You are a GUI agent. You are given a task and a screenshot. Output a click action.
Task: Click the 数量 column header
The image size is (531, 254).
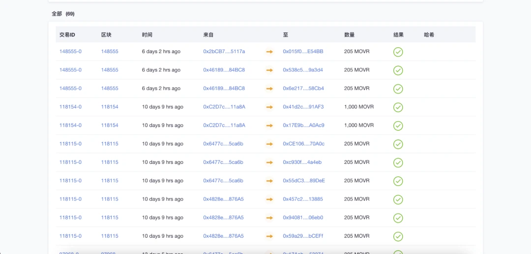point(349,35)
